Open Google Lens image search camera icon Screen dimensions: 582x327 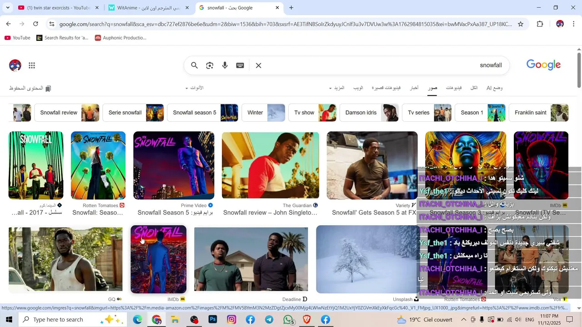[210, 65]
